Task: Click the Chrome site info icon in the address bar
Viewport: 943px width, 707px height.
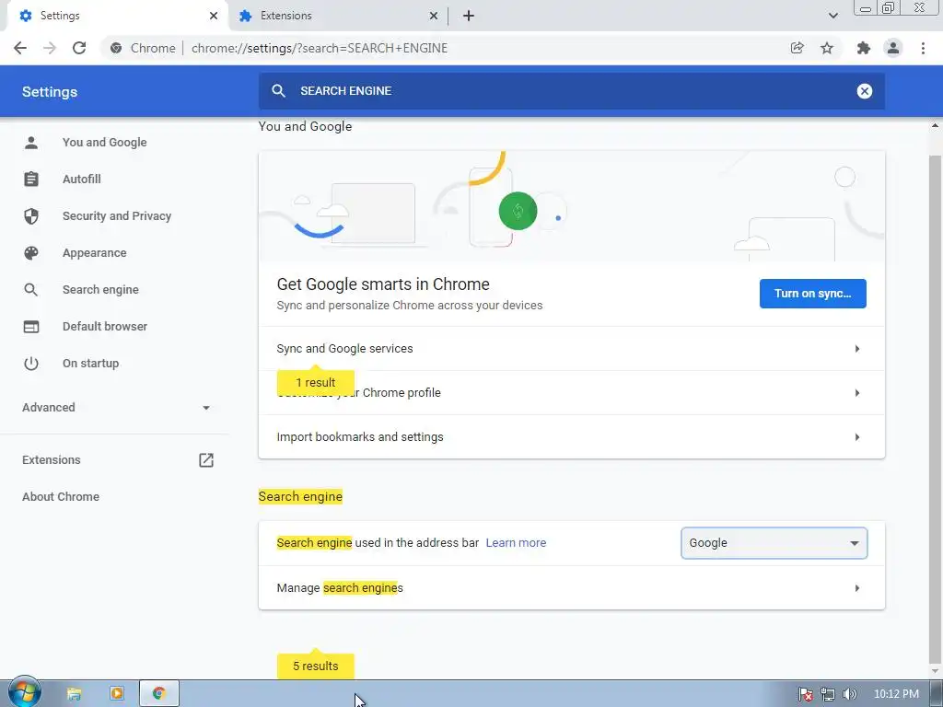Action: click(116, 48)
